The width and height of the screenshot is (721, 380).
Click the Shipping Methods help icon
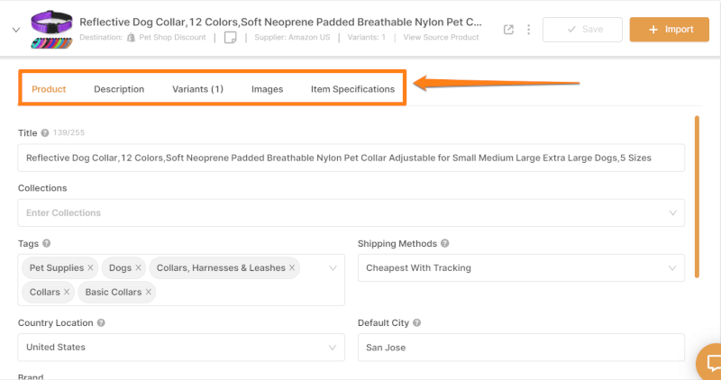point(444,243)
